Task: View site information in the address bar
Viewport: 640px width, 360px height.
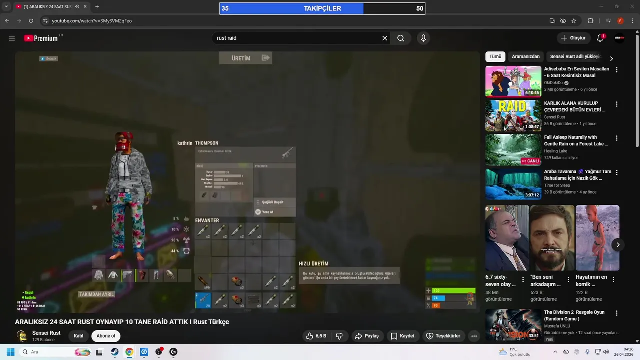Action: 45,21
